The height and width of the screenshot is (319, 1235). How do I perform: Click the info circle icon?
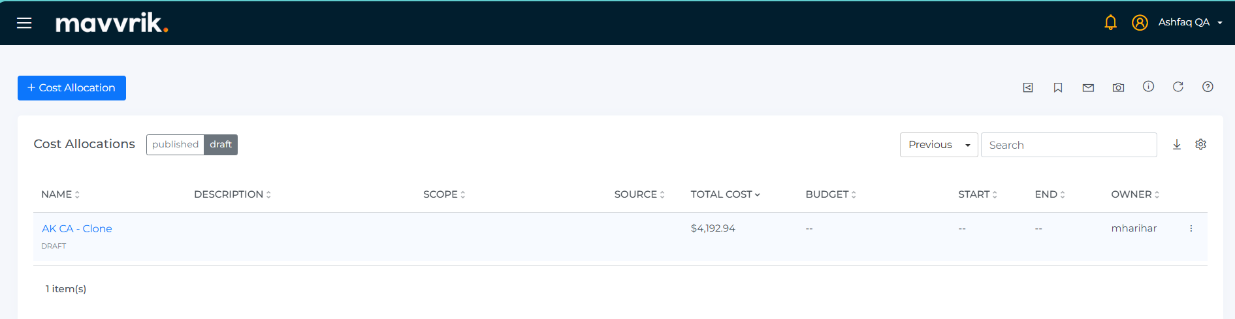click(x=1148, y=87)
